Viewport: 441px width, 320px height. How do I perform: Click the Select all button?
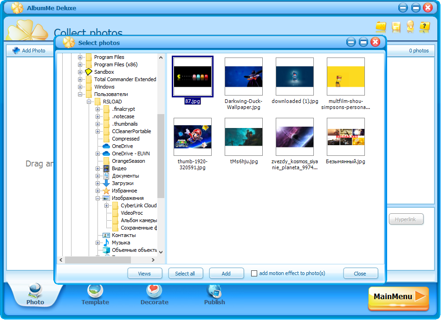(x=185, y=273)
